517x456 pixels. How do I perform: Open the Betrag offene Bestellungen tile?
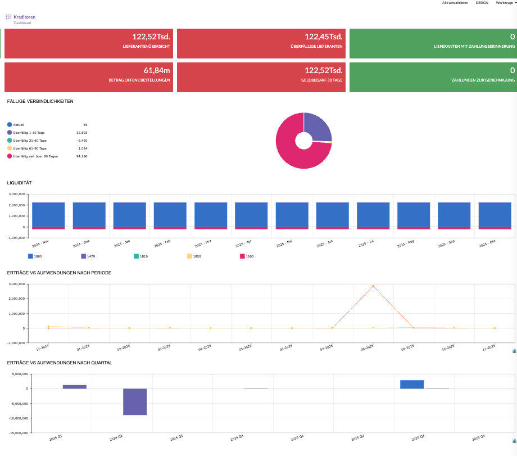(x=88, y=77)
